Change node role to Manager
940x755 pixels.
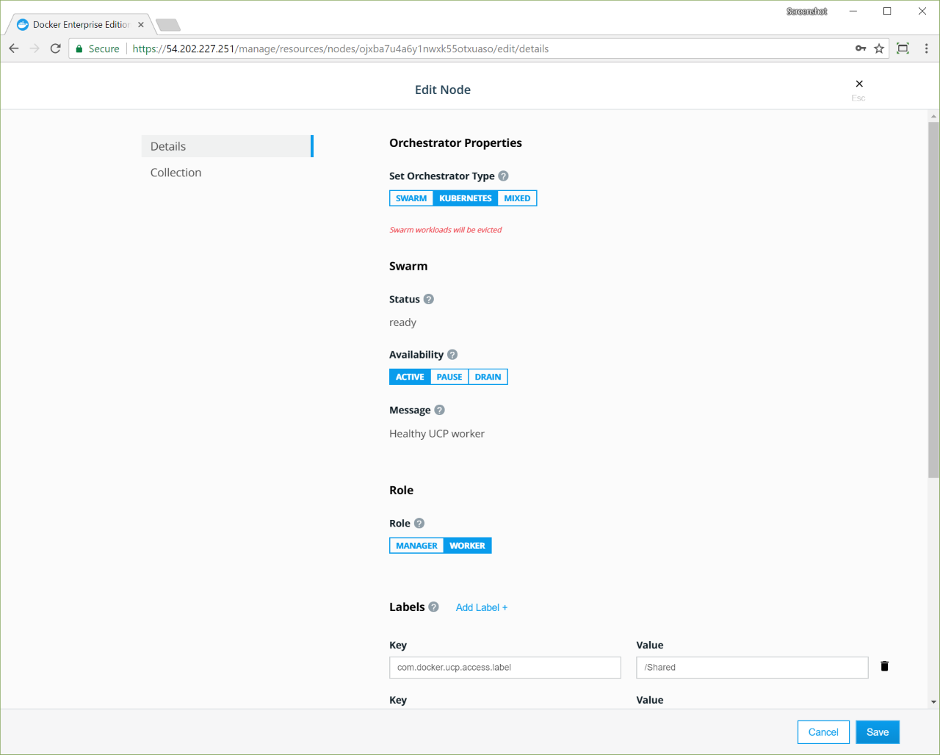[416, 546]
